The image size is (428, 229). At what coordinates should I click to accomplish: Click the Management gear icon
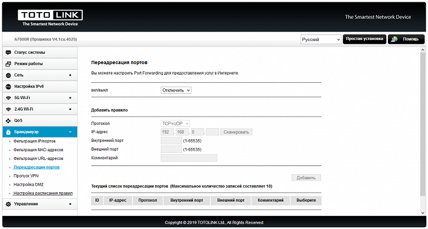point(8,204)
